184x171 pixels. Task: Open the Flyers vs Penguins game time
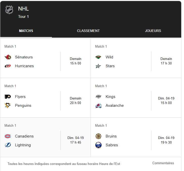76,100
